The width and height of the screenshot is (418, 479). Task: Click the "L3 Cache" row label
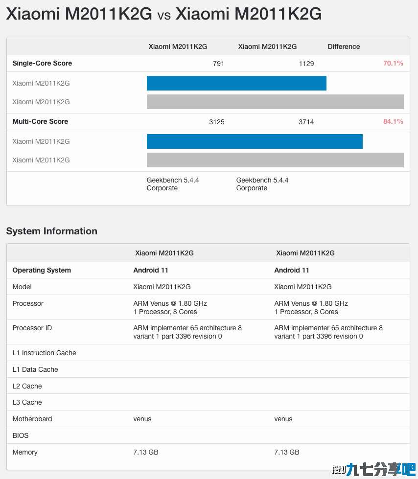[x=27, y=402]
